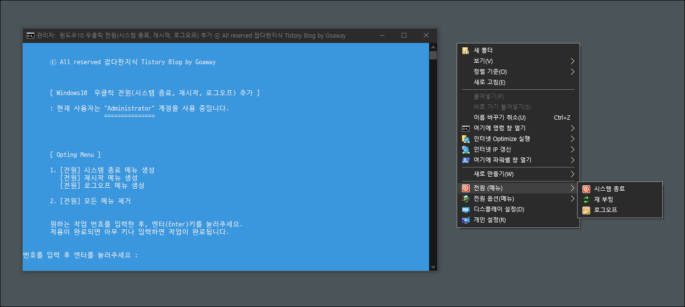
Task: Expand the '인터넷 IP 갱신' submenu arrow
Action: pos(572,150)
